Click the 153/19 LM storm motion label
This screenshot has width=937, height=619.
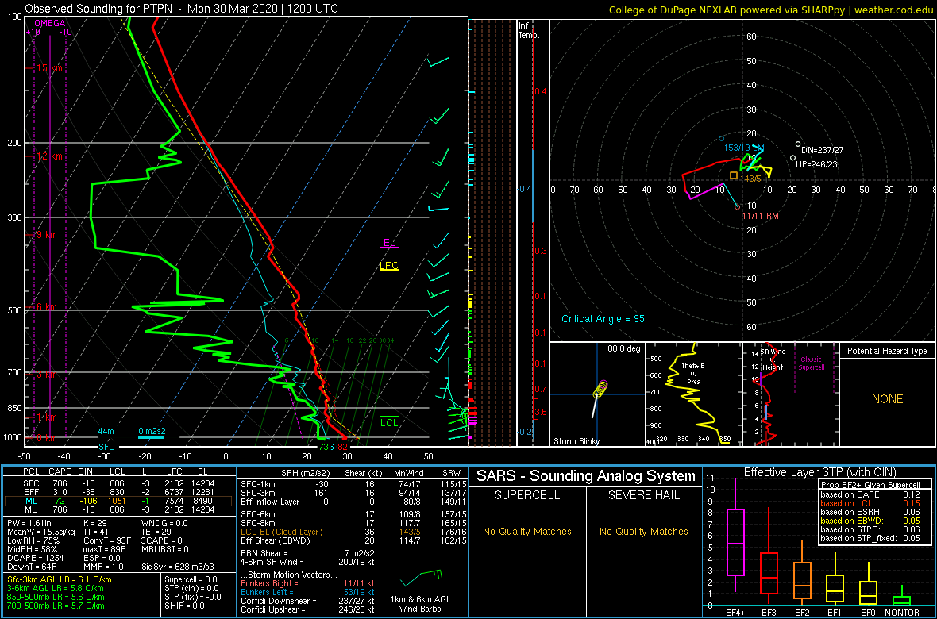click(744, 148)
